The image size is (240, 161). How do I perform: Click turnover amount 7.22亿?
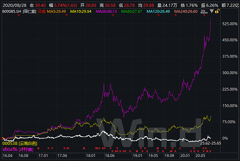[233, 5]
